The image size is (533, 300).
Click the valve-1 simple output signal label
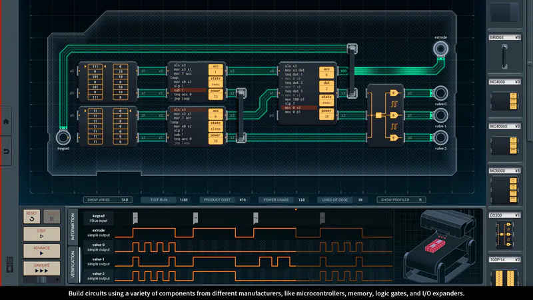[x=99, y=261]
